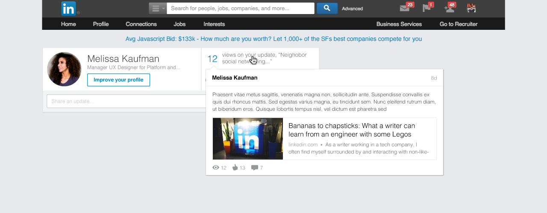Click the LinkedIn logo in header
Image resolution: width=547 pixels, height=213 pixels.
68,9
